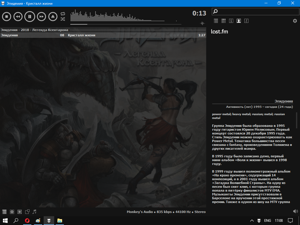
Task: Collapse the Легенда Ксентарона album group header
Action: coord(35,30)
